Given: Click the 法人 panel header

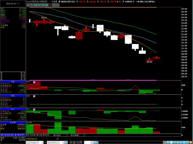Looking at the screenshot, I should pos(13,109).
